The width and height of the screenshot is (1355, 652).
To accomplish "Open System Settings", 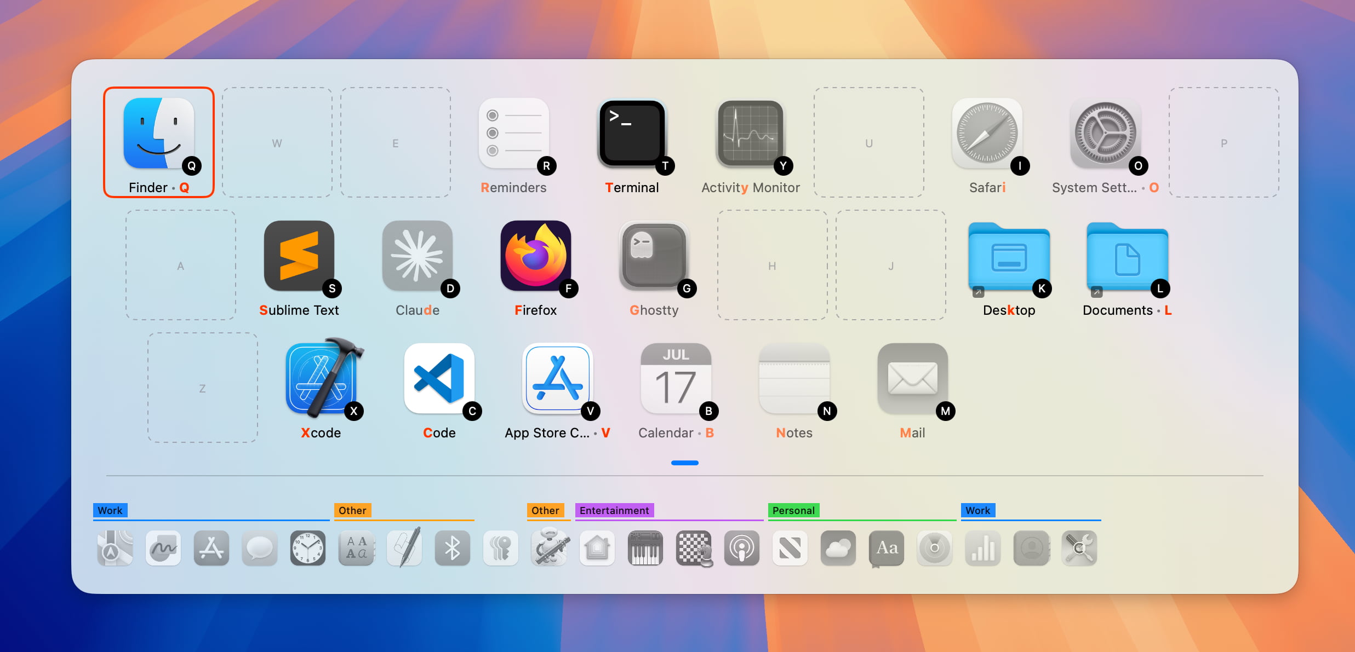I will 1105,134.
